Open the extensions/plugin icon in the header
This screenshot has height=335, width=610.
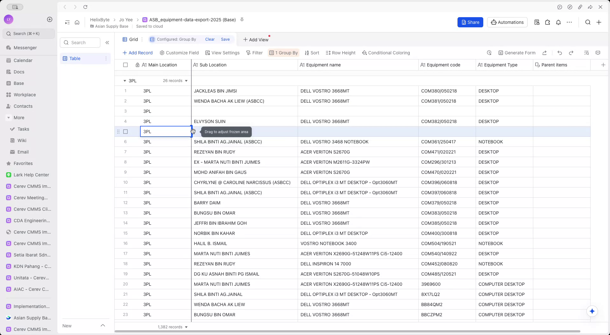pyautogui.click(x=547, y=22)
